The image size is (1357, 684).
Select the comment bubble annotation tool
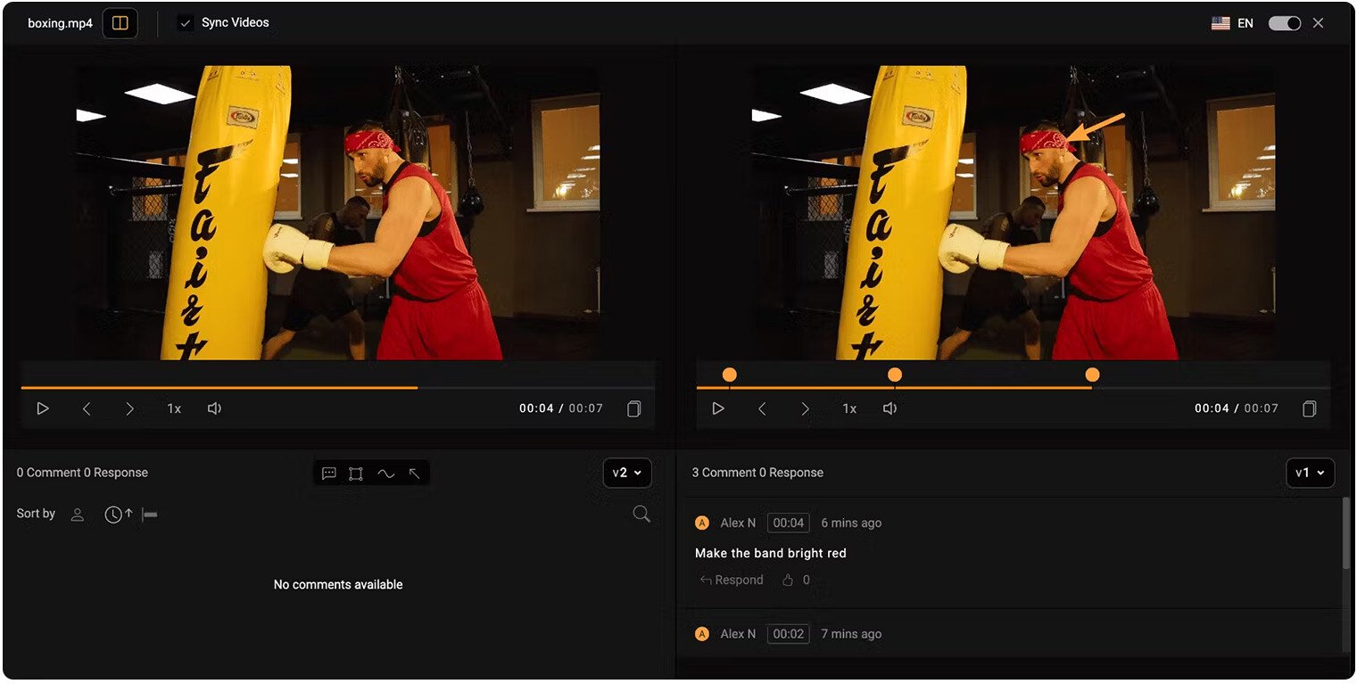coord(329,473)
